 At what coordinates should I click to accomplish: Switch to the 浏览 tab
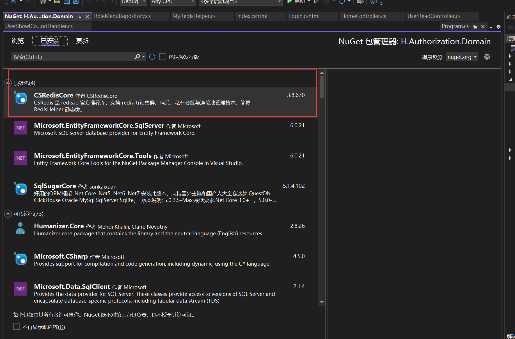[18, 41]
